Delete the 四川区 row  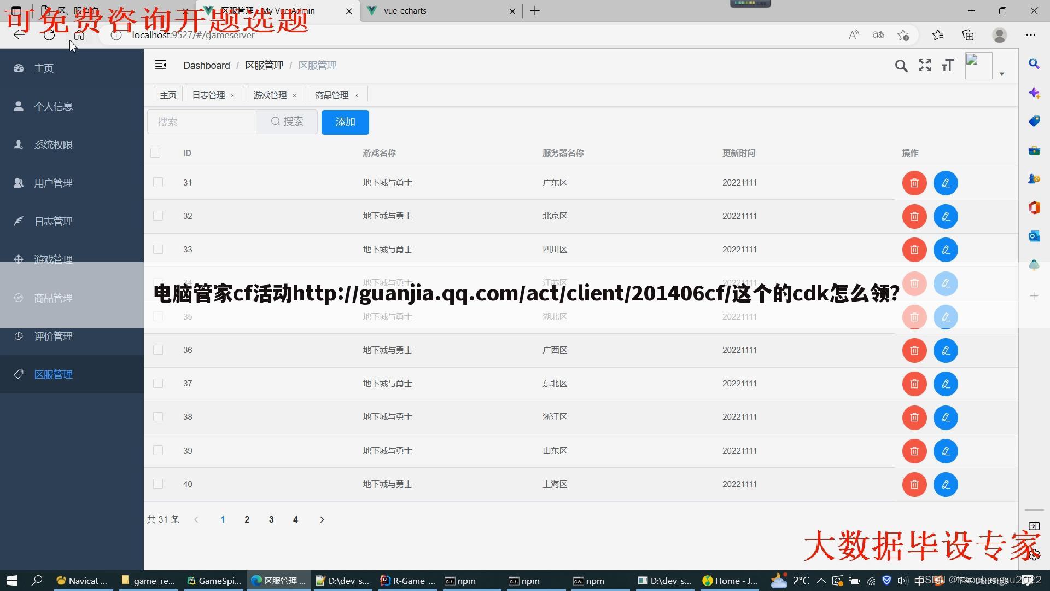tap(914, 250)
